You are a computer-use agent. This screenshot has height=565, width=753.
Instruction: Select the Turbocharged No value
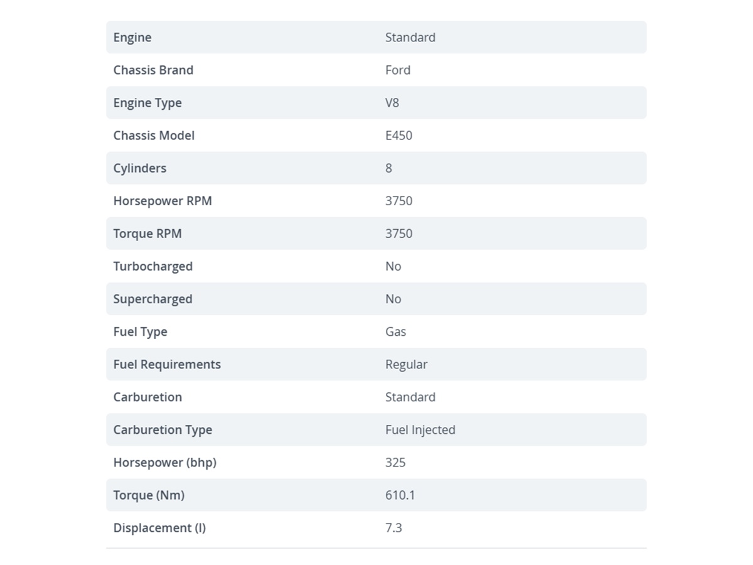tap(393, 266)
